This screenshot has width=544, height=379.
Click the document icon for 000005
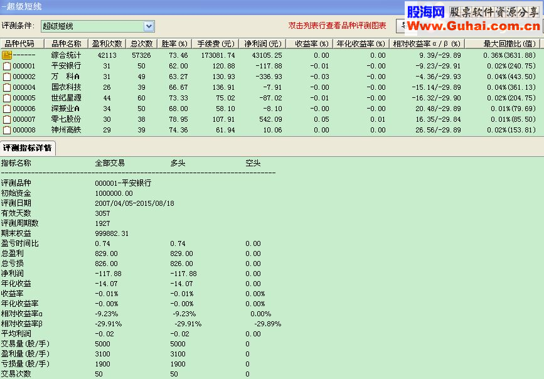(7, 99)
